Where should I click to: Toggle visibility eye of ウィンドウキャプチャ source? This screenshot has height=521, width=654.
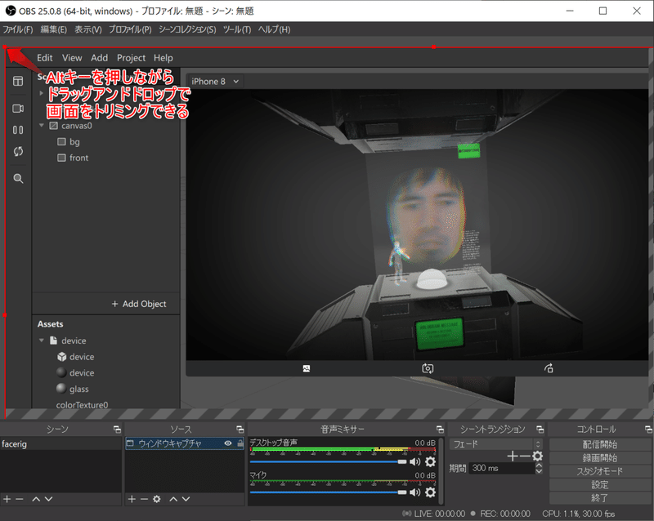point(228,443)
